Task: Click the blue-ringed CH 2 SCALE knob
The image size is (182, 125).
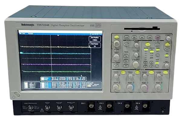Action: pyautogui.click(x=130, y=87)
